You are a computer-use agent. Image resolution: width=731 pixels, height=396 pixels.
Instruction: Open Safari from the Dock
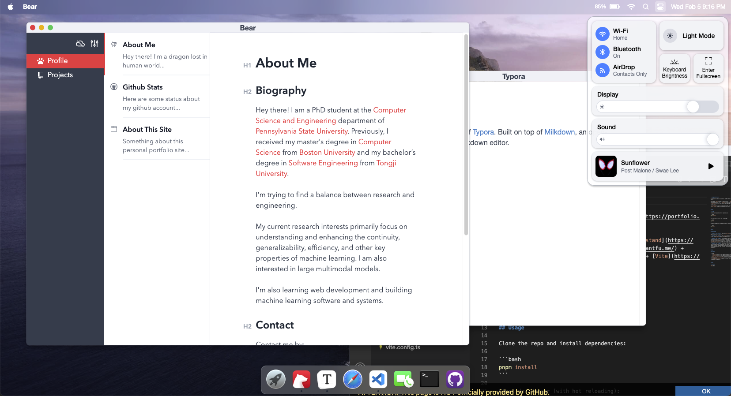click(353, 379)
